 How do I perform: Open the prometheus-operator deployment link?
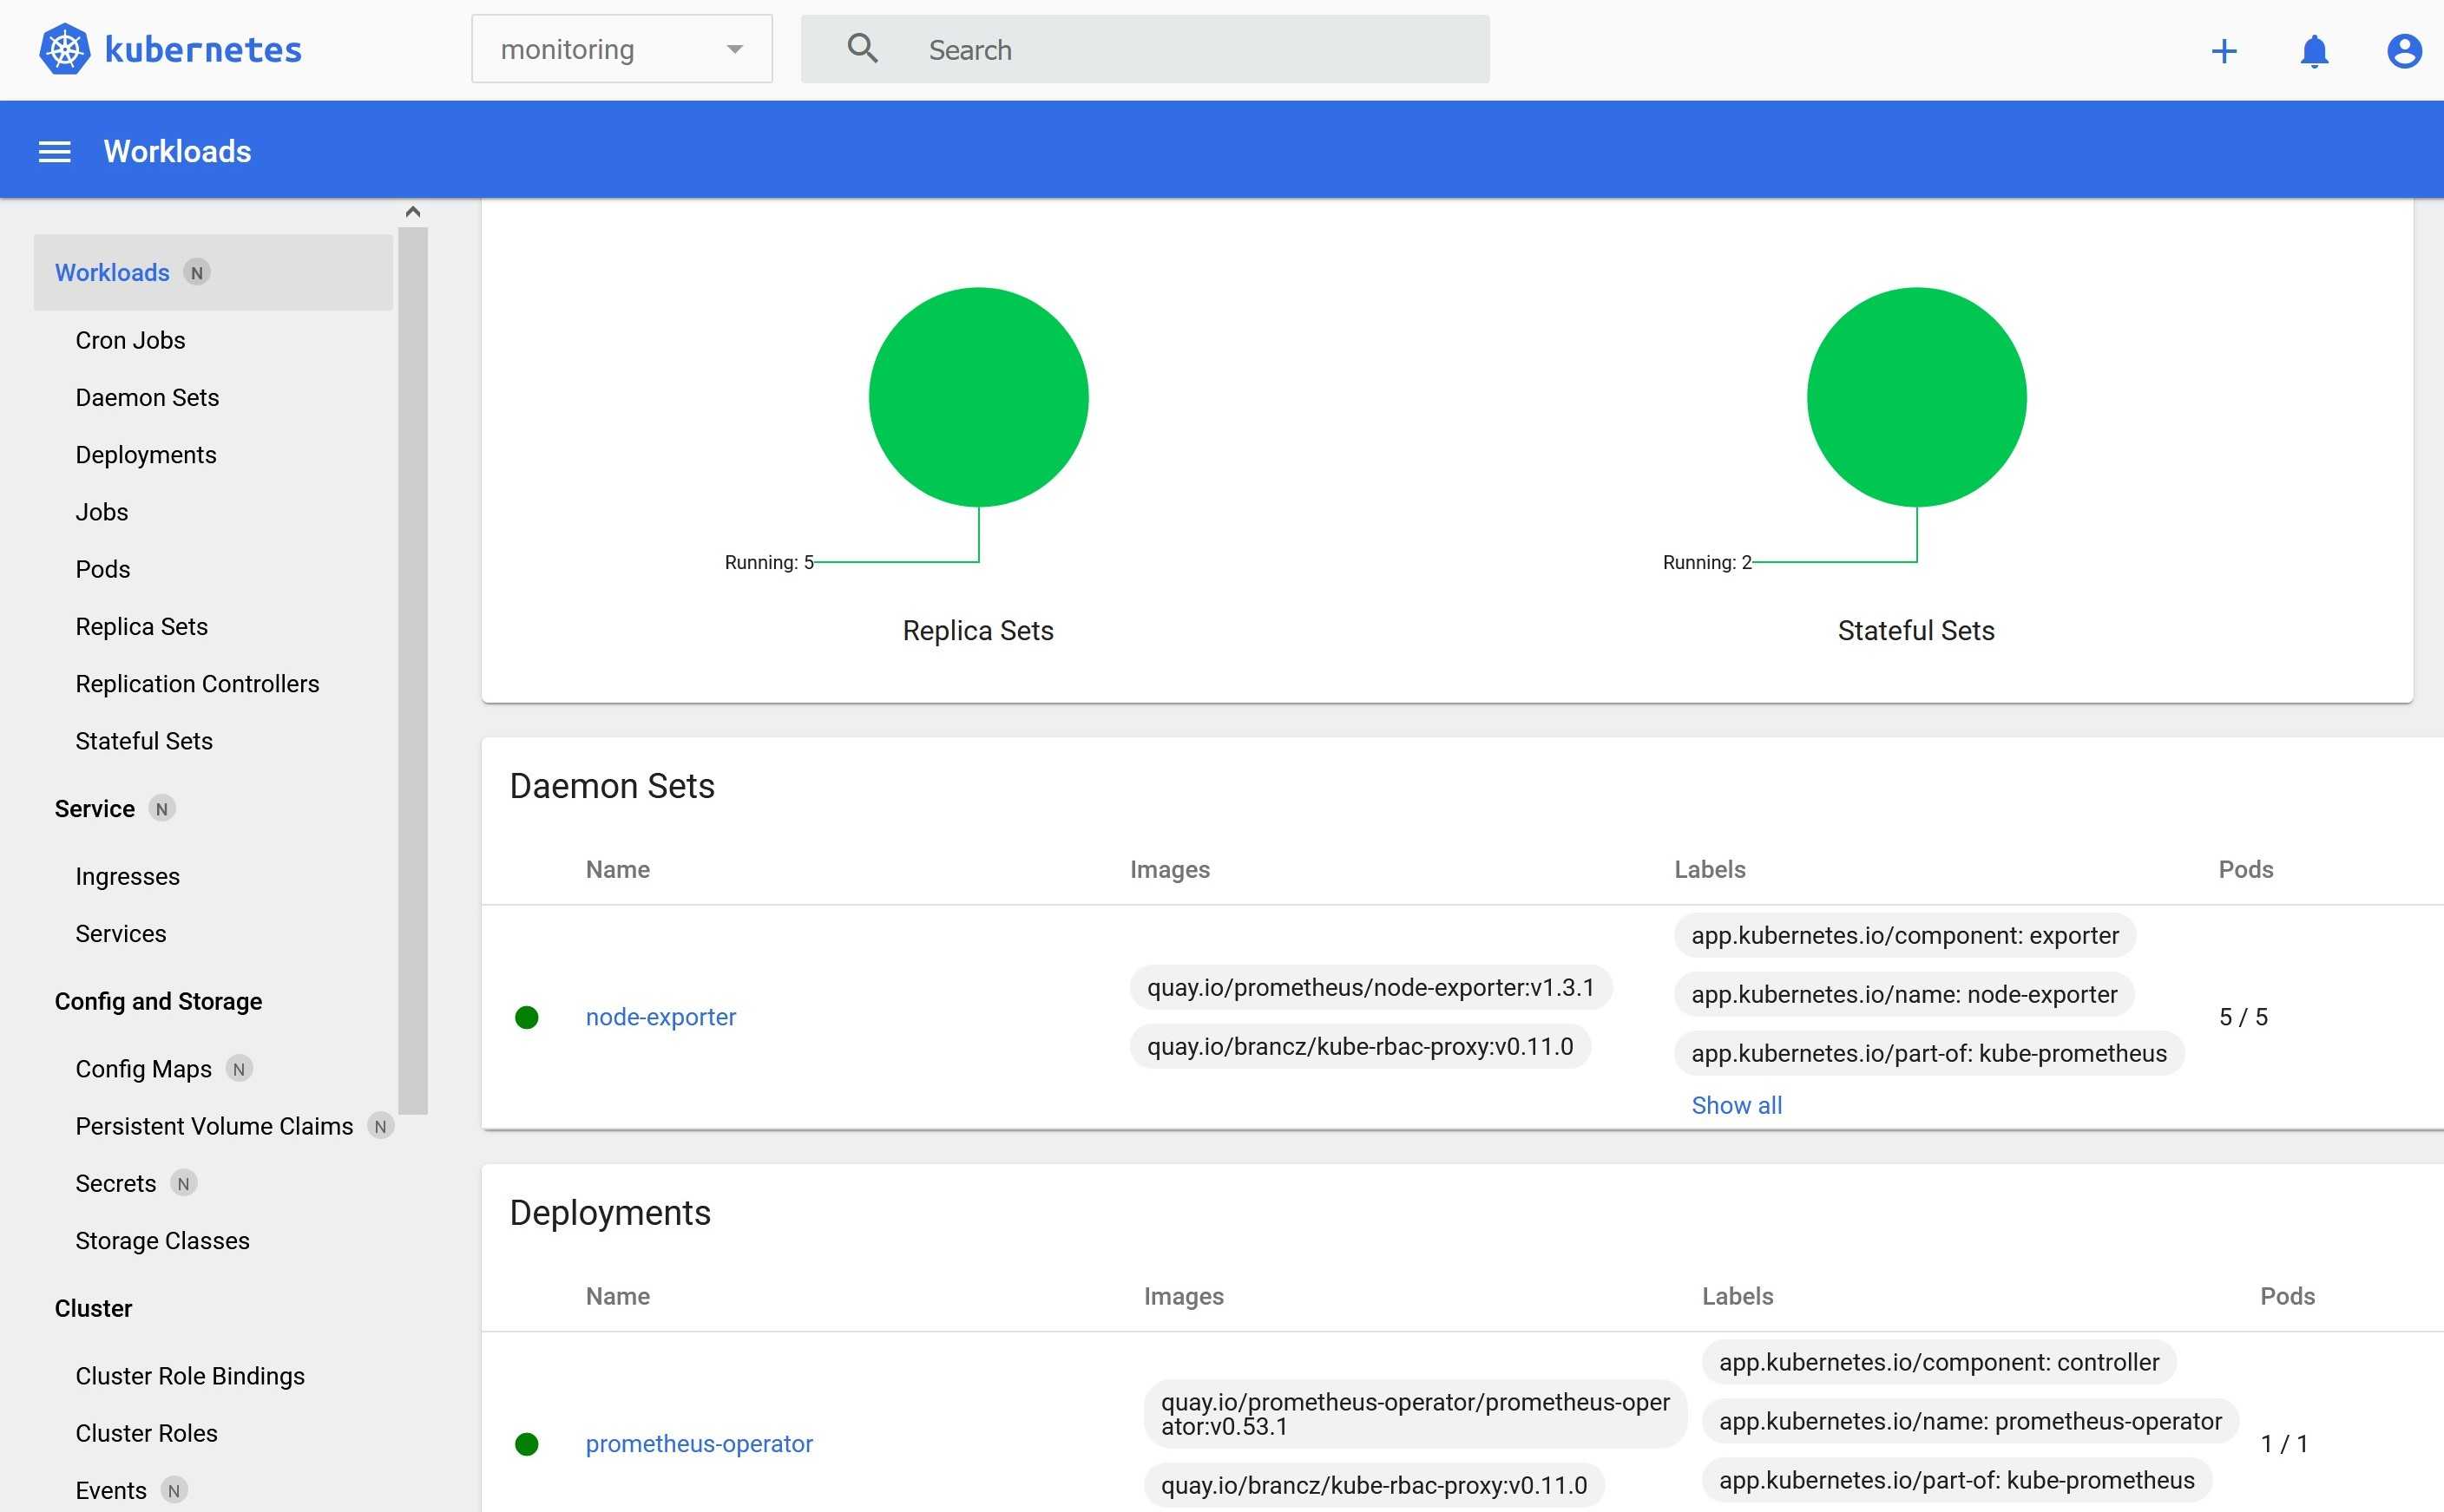(699, 1444)
